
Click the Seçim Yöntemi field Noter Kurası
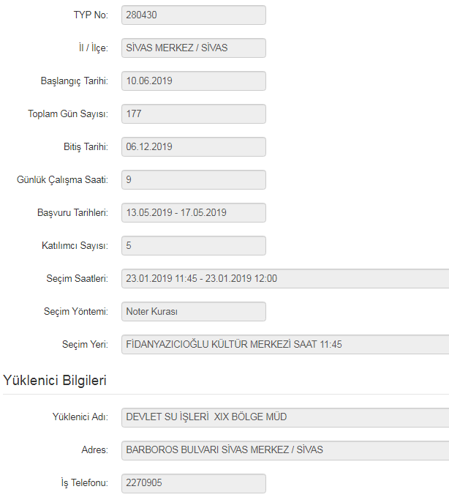193,311
